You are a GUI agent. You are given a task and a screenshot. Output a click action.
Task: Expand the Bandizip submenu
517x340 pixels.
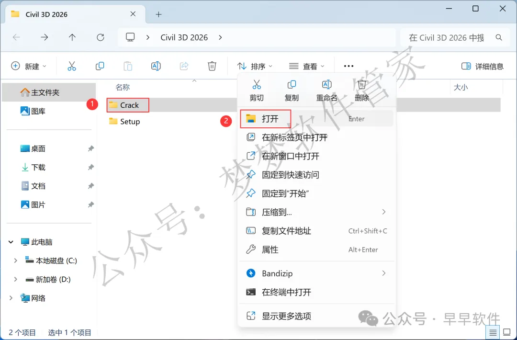pyautogui.click(x=383, y=273)
